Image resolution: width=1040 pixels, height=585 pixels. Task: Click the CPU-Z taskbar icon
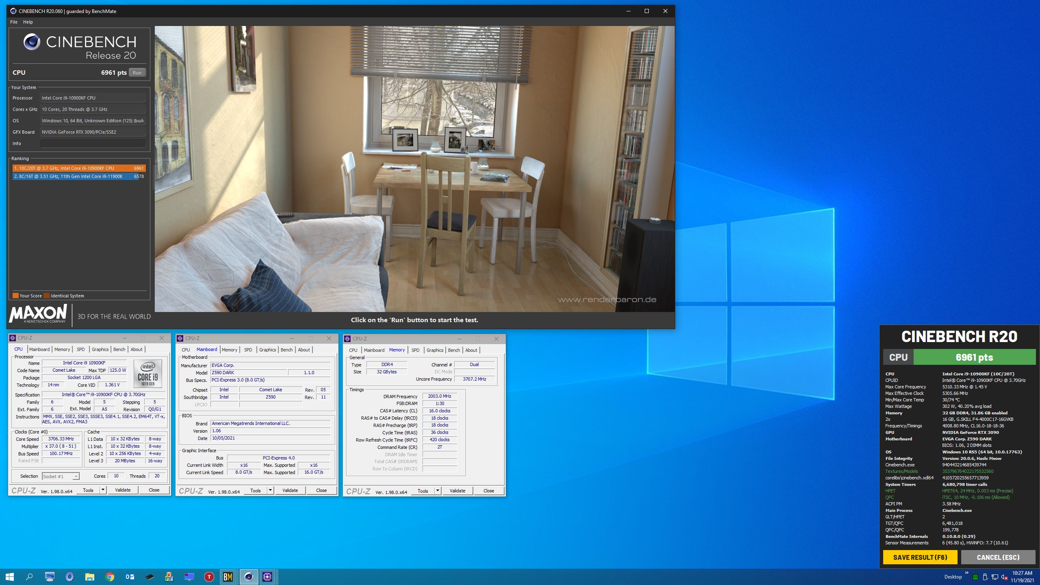pyautogui.click(x=267, y=576)
